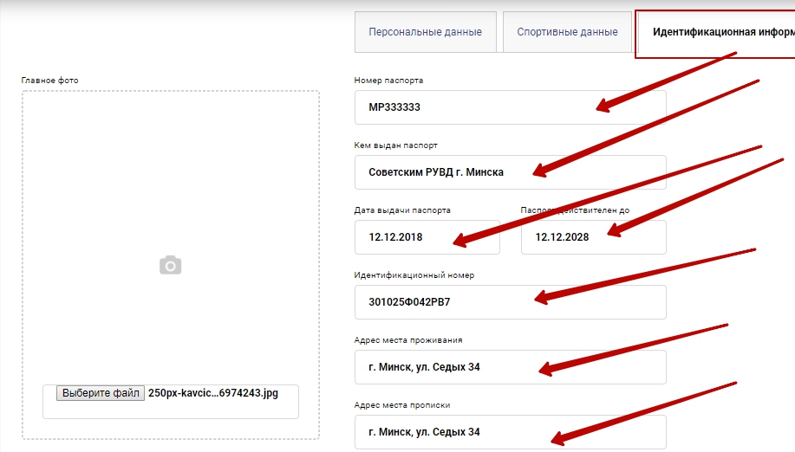Open the «Спортивные данные» tab
Screen dimensions: 795x452
coord(567,32)
